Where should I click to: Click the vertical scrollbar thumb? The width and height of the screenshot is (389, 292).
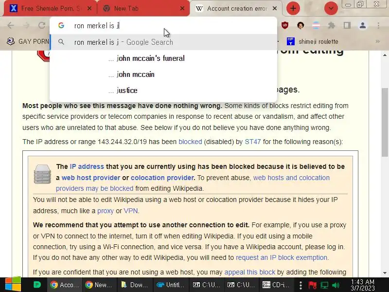[385, 122]
